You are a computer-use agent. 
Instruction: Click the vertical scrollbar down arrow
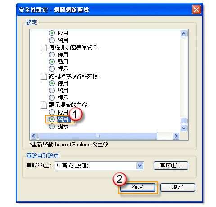[x=184, y=128]
